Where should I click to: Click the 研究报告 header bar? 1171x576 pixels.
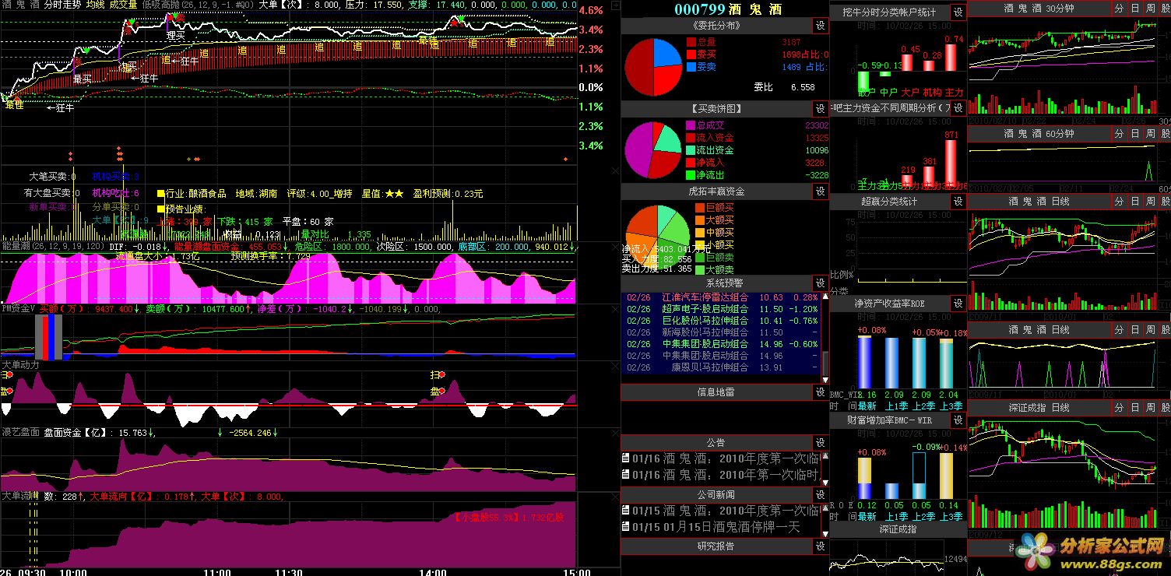coord(716,546)
